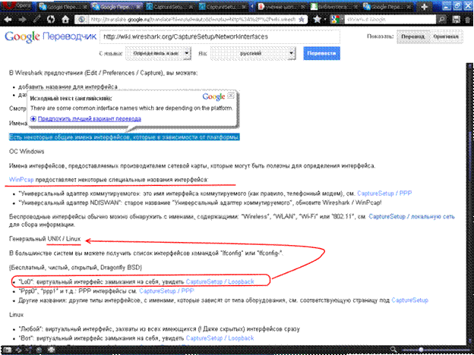Click the page's vertical scrollbar

coord(469,206)
